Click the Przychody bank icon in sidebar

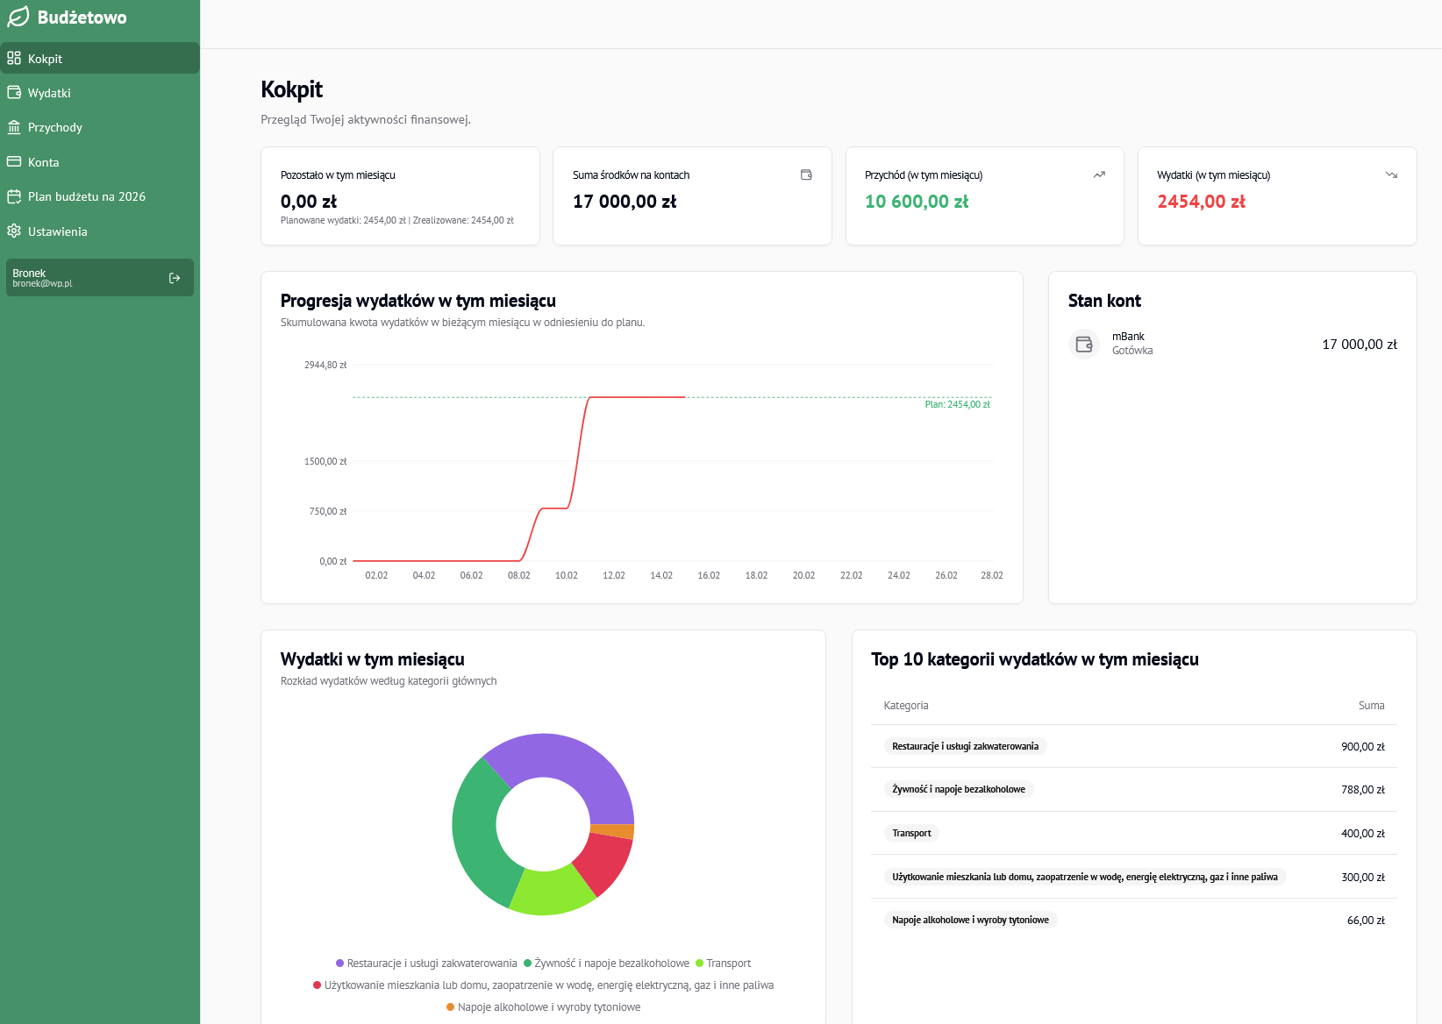tap(13, 127)
